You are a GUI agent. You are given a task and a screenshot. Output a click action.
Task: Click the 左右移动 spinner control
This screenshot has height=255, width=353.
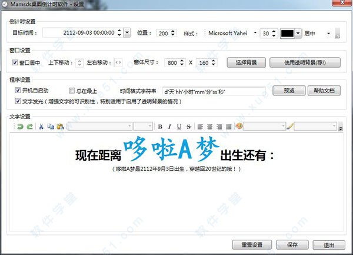[118, 62]
